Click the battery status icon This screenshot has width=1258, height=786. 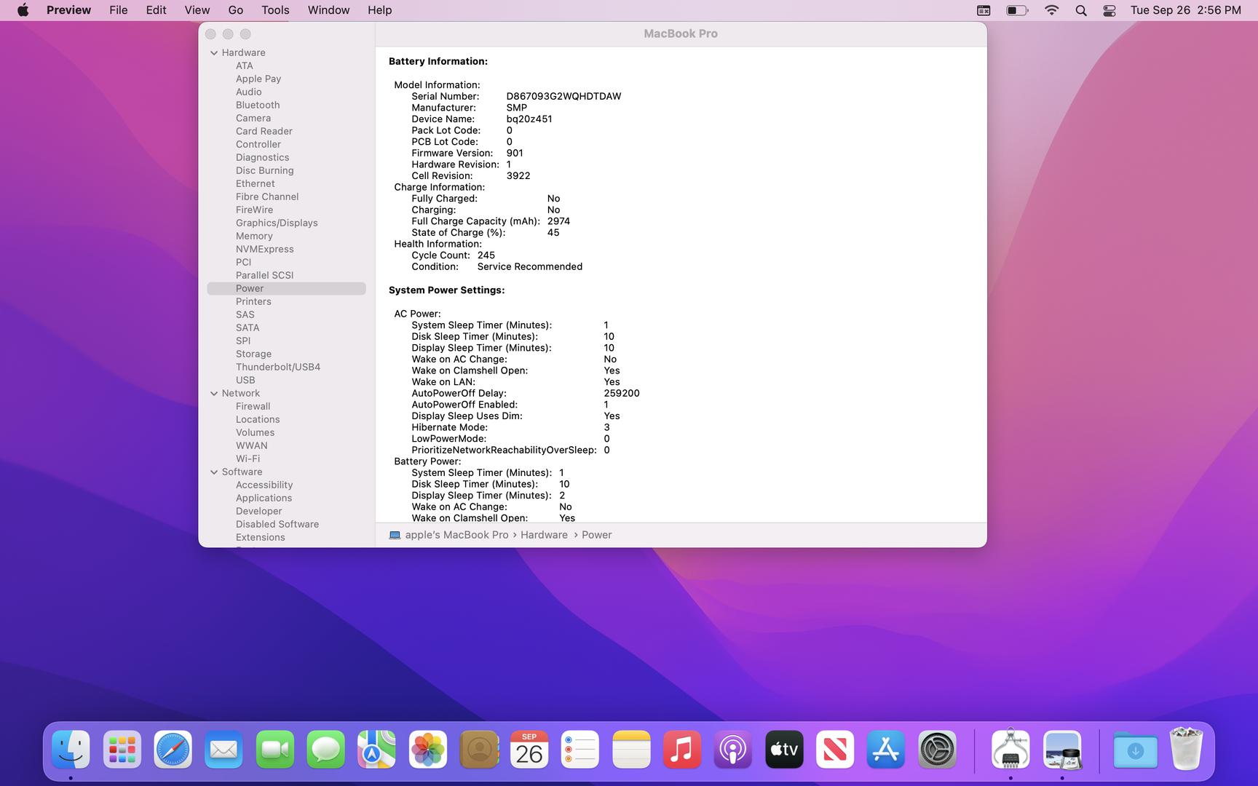[x=1017, y=10]
